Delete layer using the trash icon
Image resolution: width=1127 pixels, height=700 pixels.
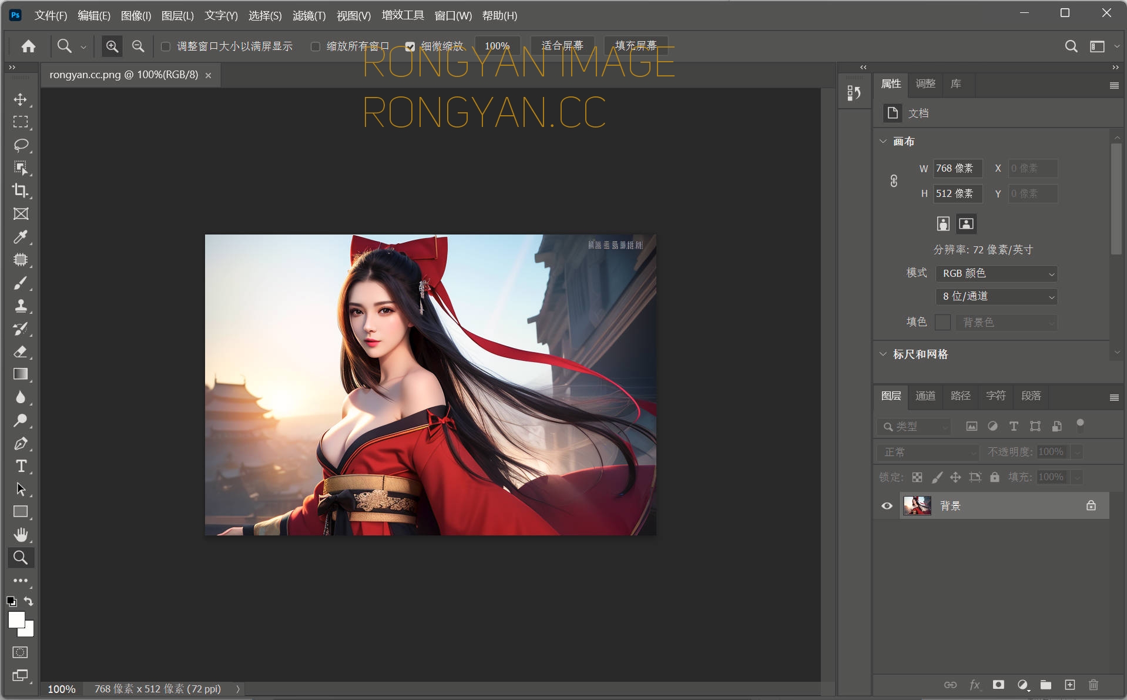tap(1093, 685)
